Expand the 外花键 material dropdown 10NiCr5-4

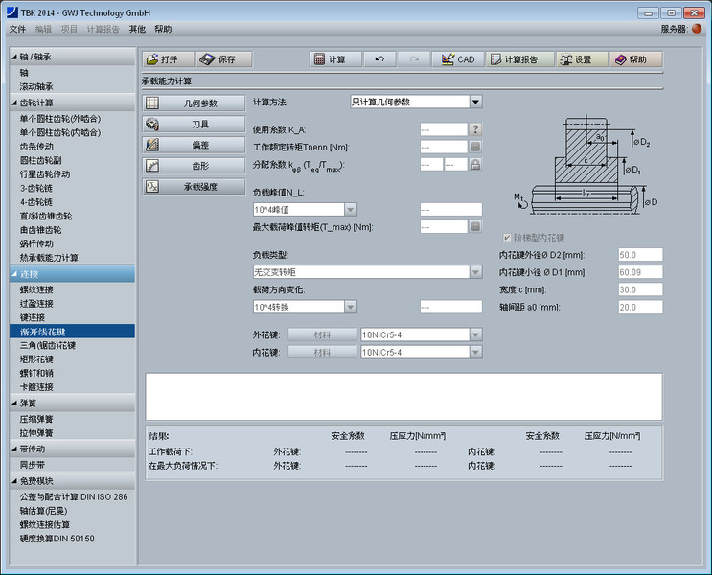coord(476,334)
